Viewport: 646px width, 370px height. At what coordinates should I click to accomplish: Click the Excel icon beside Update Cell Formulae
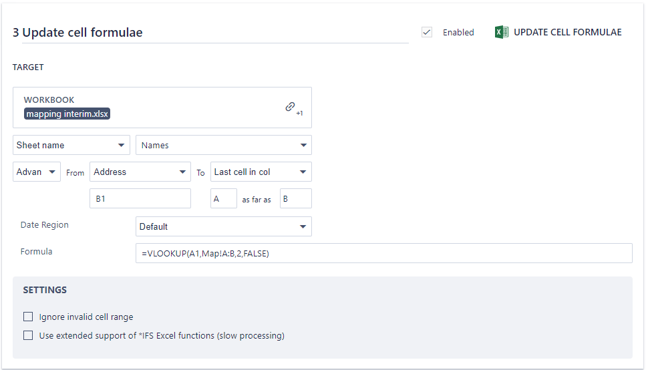[x=501, y=32]
